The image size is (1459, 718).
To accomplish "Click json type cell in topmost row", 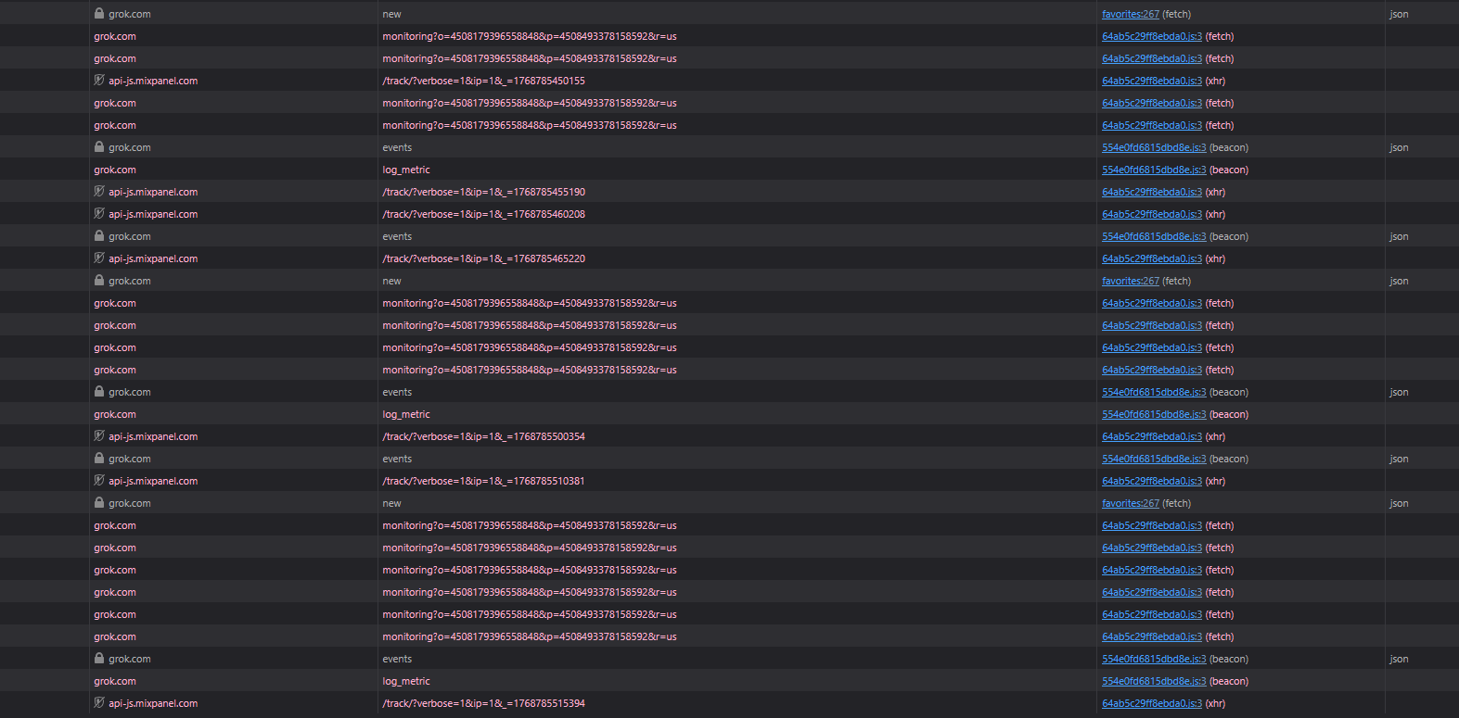I will [1399, 14].
